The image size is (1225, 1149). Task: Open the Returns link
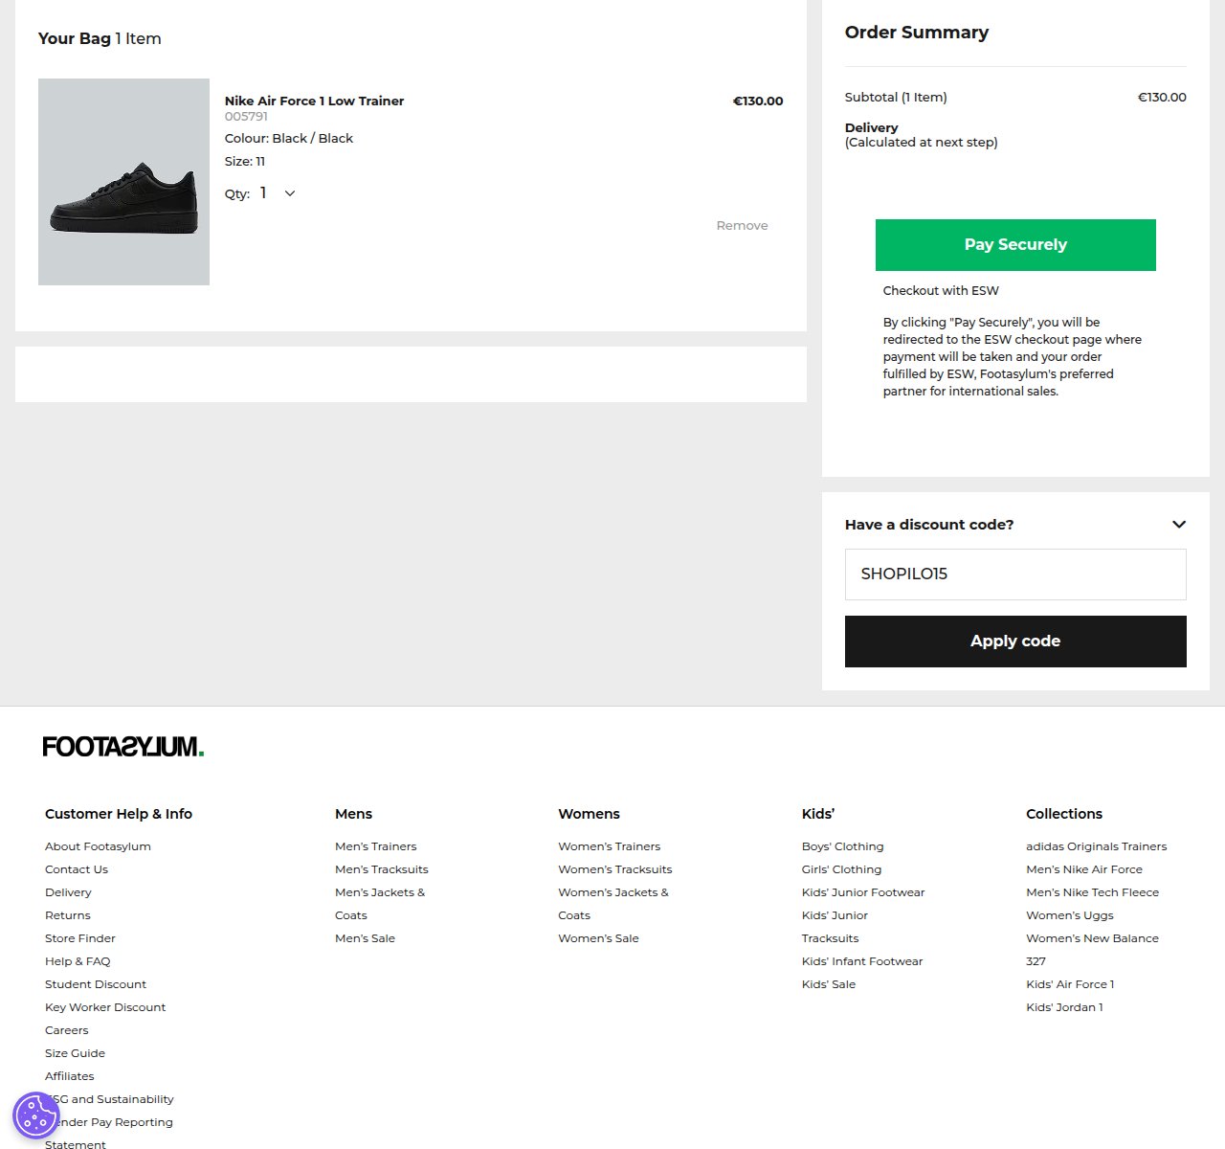click(67, 915)
